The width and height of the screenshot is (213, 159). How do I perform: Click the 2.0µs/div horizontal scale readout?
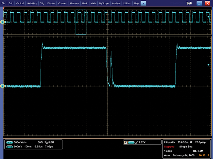[x=171, y=142]
